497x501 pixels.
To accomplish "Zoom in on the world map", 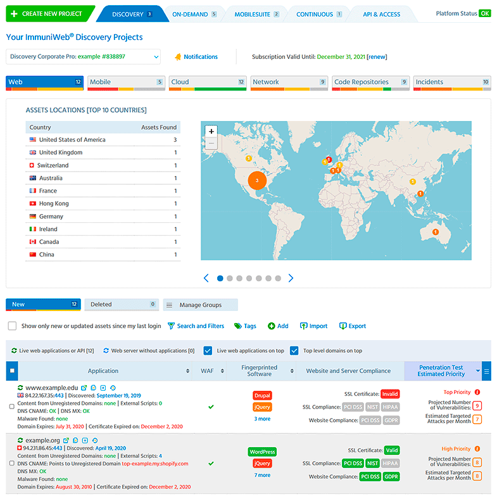I will tap(211, 131).
